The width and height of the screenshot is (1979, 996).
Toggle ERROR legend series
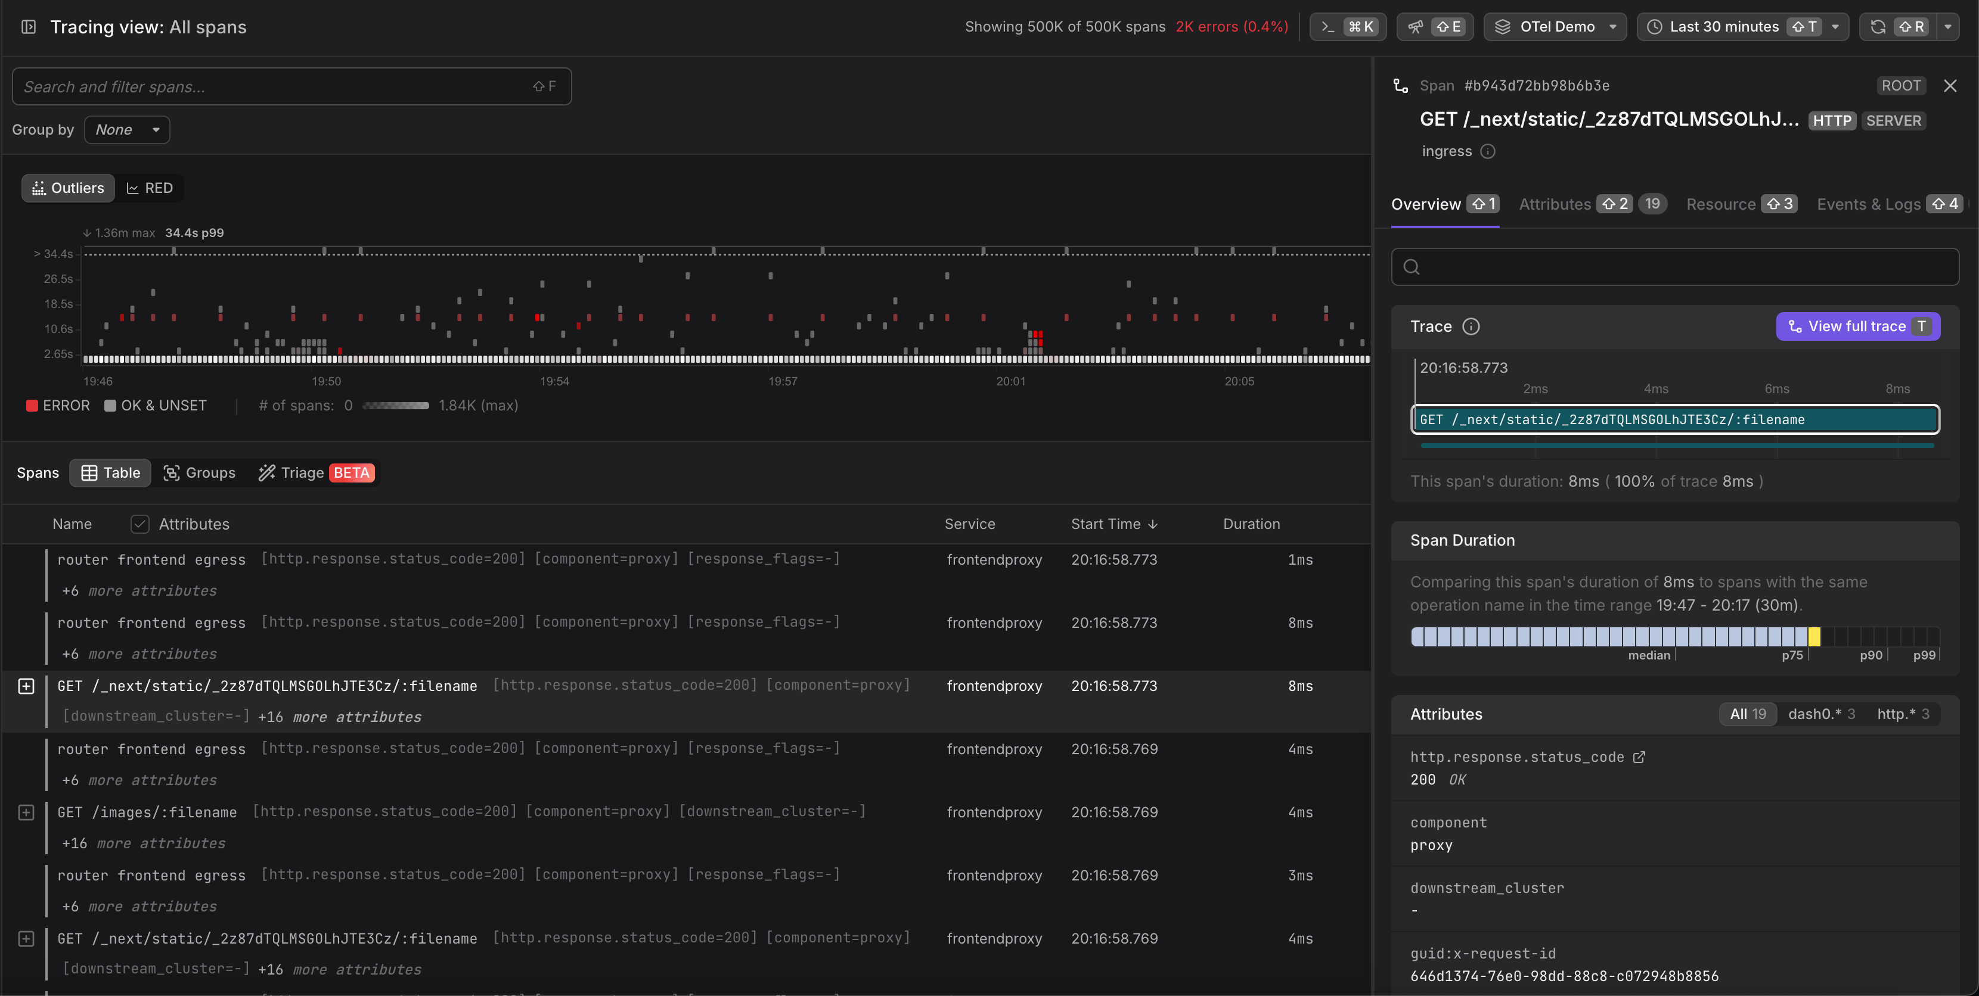[58, 406]
